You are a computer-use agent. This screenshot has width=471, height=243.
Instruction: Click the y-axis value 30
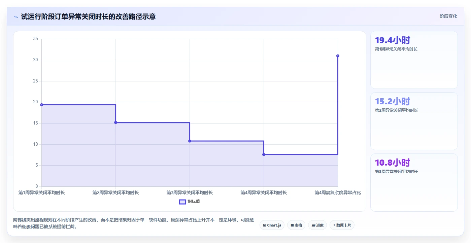pyautogui.click(x=35, y=60)
